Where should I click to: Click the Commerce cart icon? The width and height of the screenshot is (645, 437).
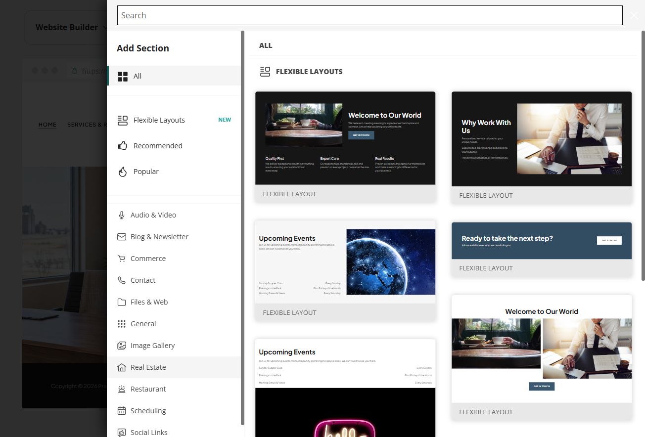(x=122, y=259)
